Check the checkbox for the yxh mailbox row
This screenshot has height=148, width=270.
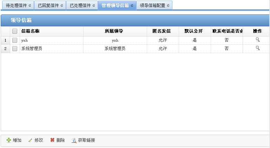pos(15,40)
